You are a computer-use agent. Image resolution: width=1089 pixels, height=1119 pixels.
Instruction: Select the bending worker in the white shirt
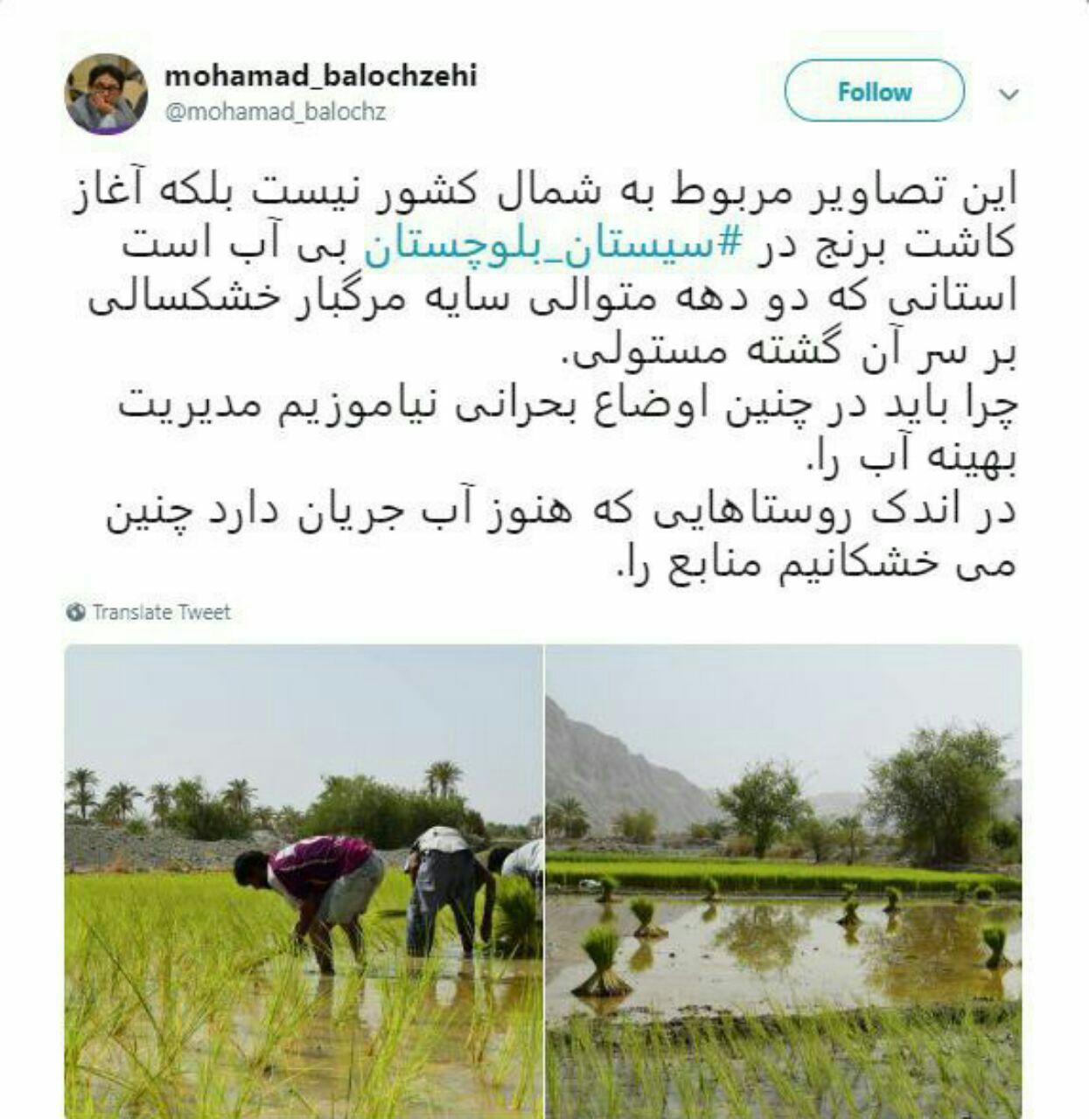pos(449,892)
